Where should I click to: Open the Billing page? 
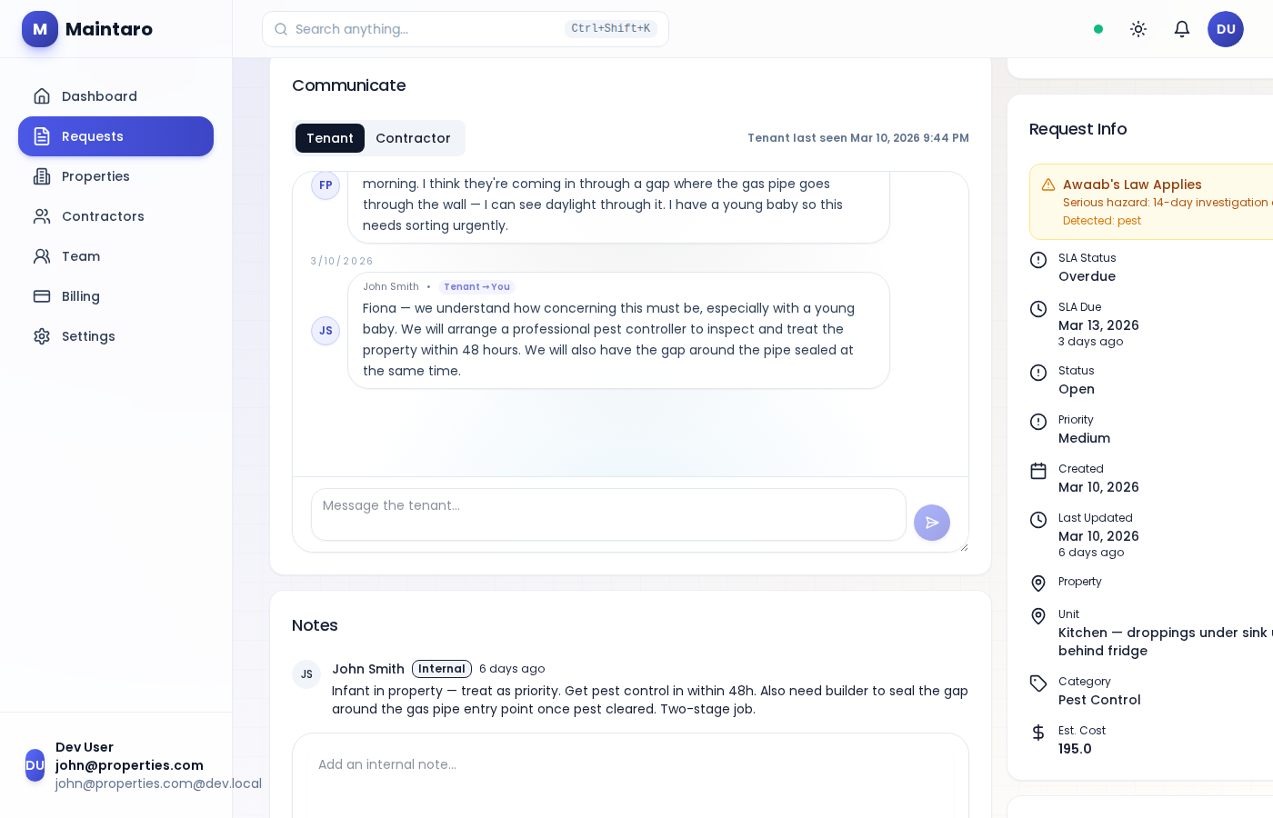point(81,296)
